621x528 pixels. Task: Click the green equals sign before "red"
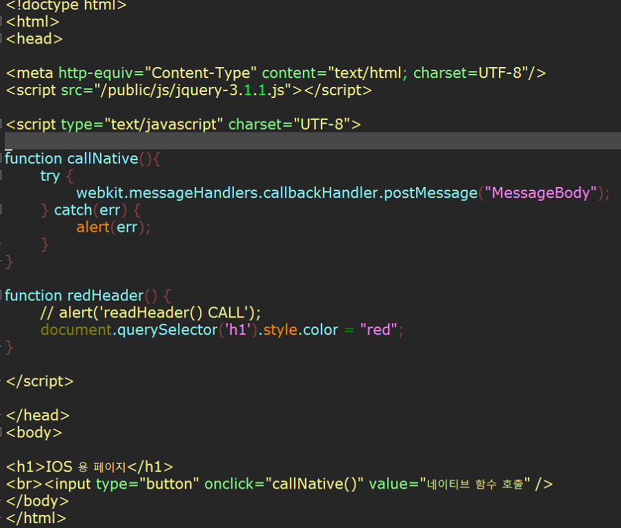(x=349, y=330)
